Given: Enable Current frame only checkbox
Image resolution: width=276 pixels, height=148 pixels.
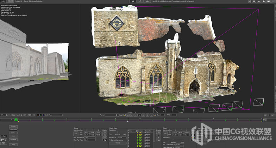Looking at the screenshot, I should tap(110, 140).
